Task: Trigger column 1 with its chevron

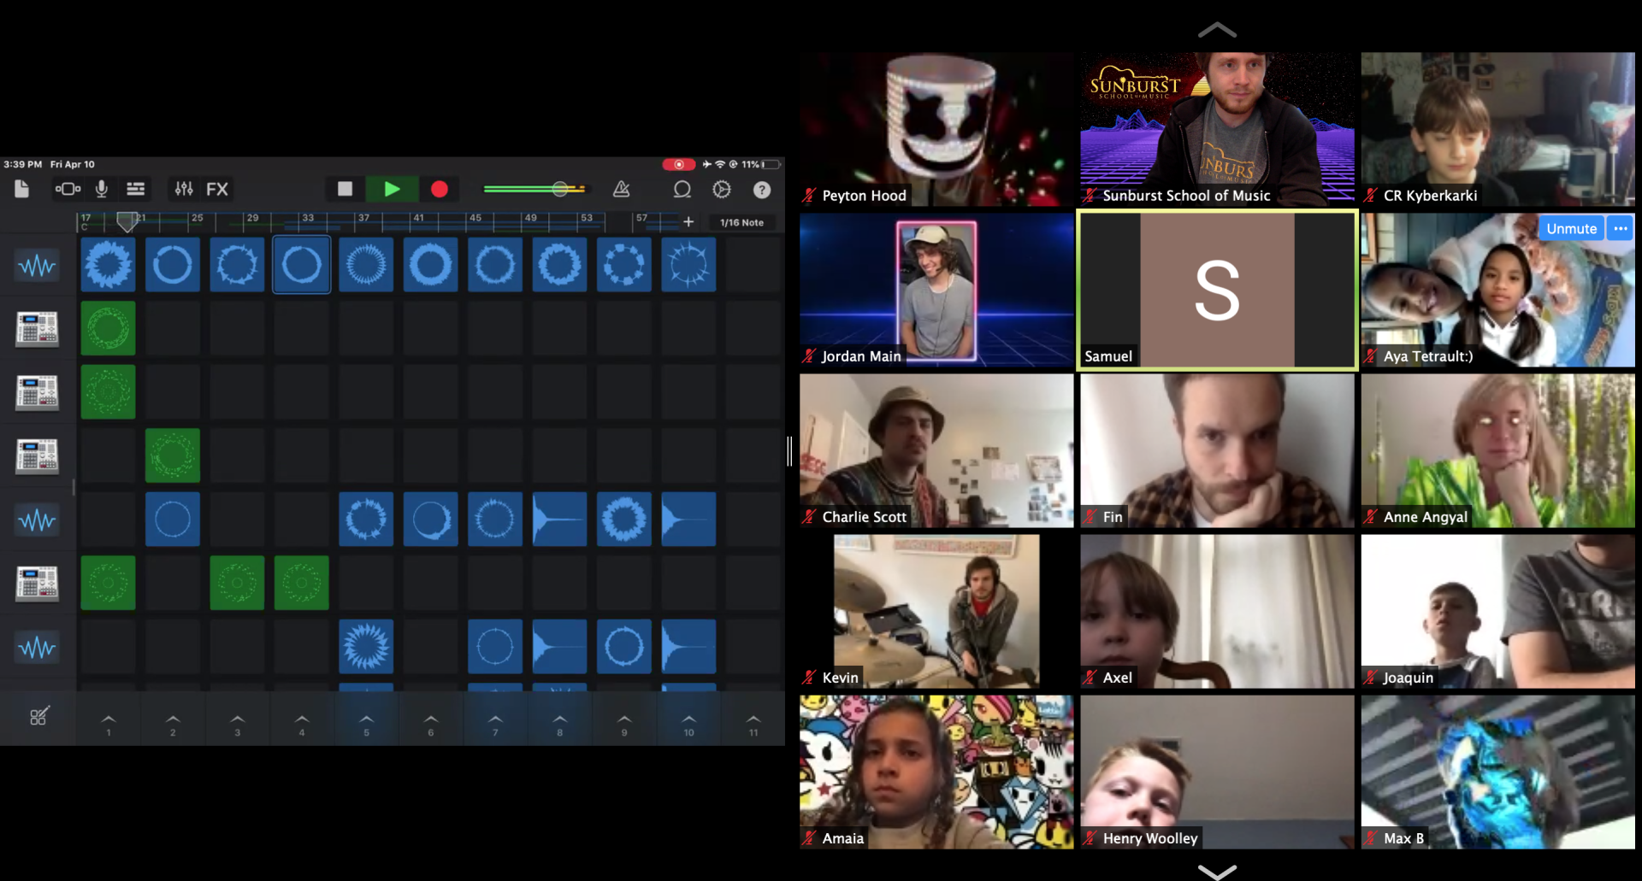Action: coord(108,723)
